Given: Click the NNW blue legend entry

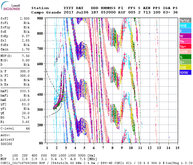Looking at the screenshot, I should (x=185, y=73).
